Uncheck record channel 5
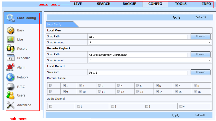 138,86
